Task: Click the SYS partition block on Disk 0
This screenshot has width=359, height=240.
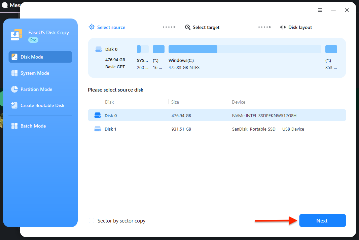Action: click(x=142, y=49)
